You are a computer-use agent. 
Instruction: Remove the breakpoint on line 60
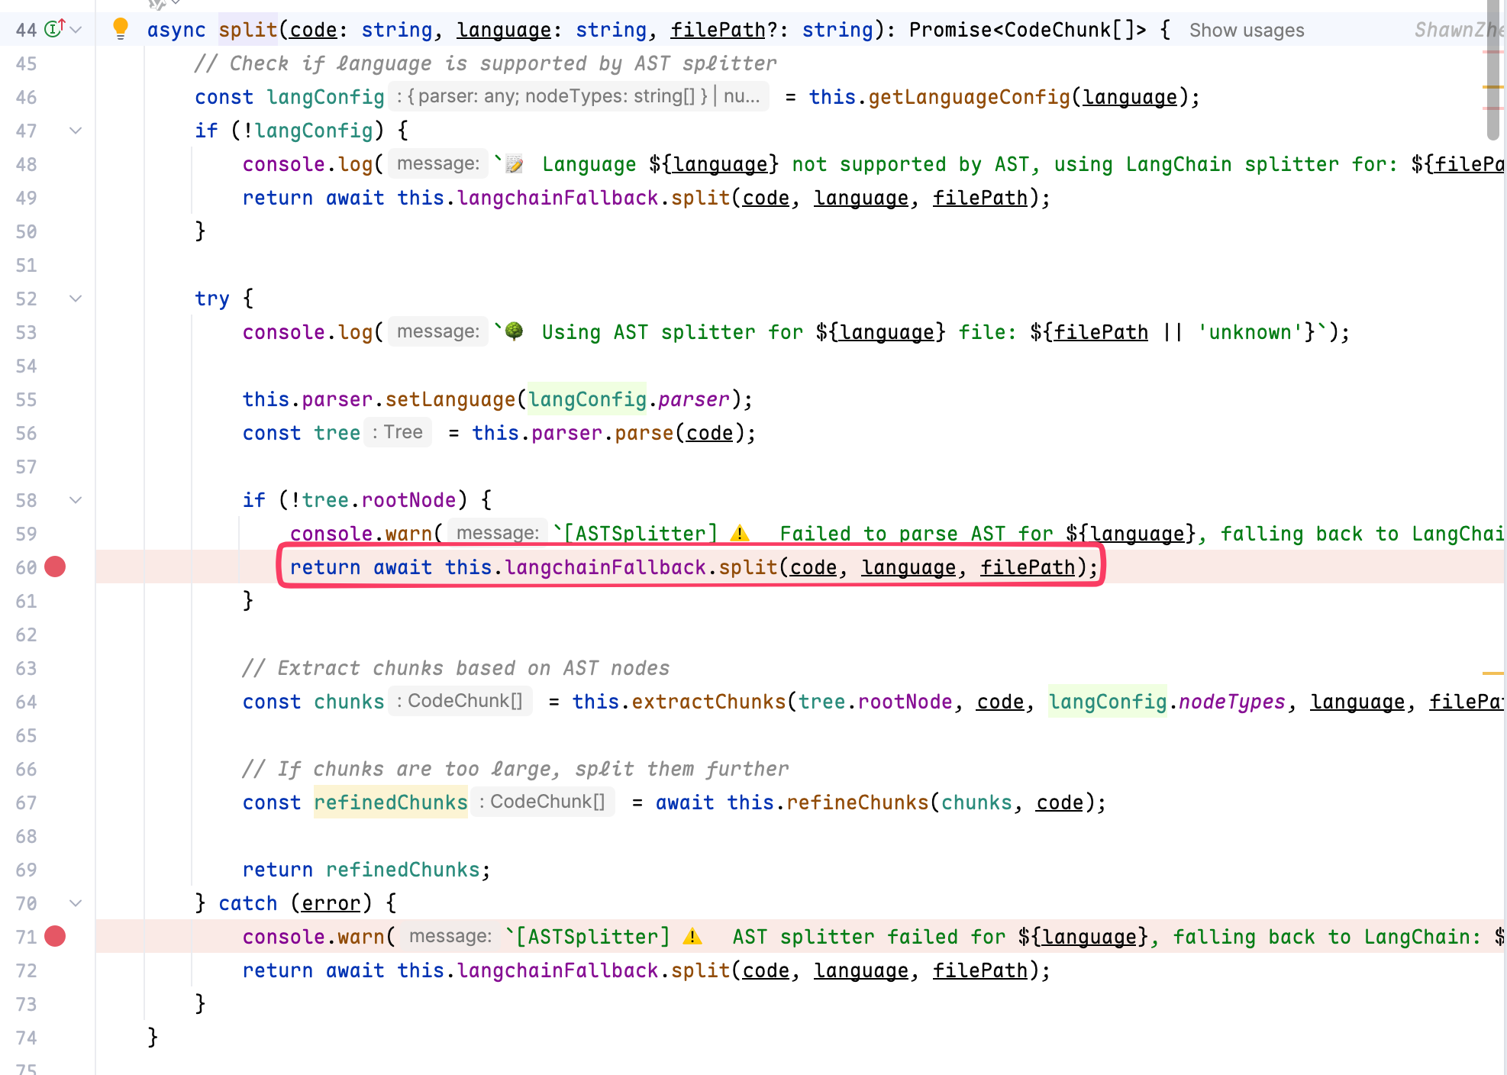coord(55,567)
